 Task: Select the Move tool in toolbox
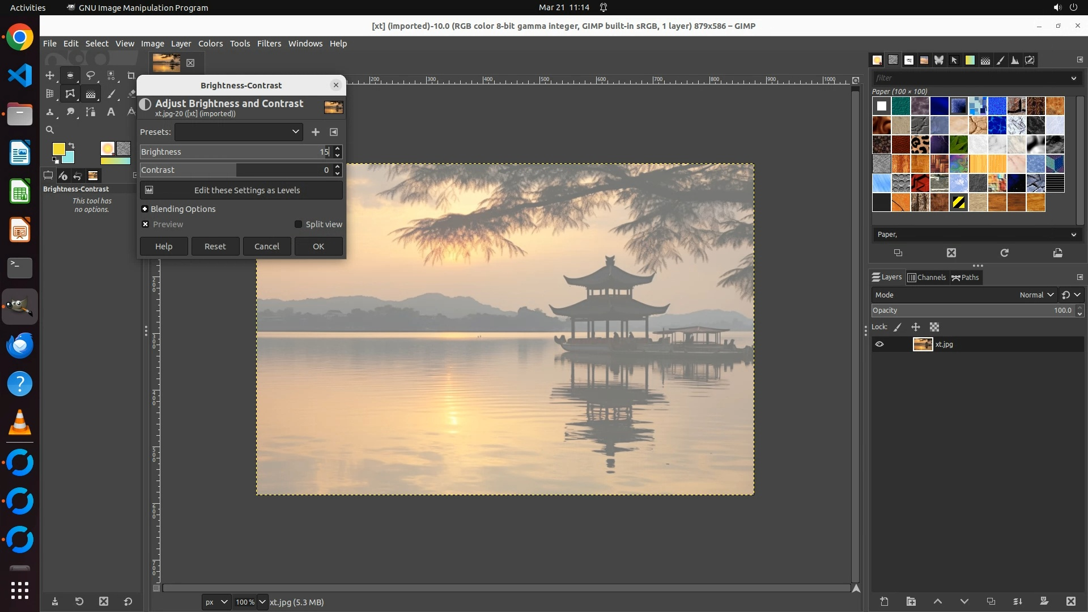50,75
